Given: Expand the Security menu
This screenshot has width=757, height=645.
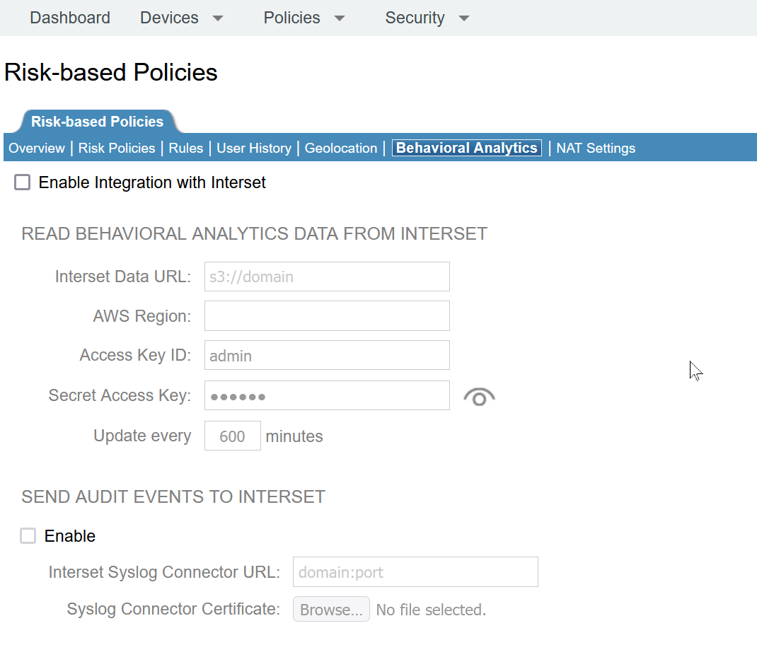Looking at the screenshot, I should coord(426,18).
